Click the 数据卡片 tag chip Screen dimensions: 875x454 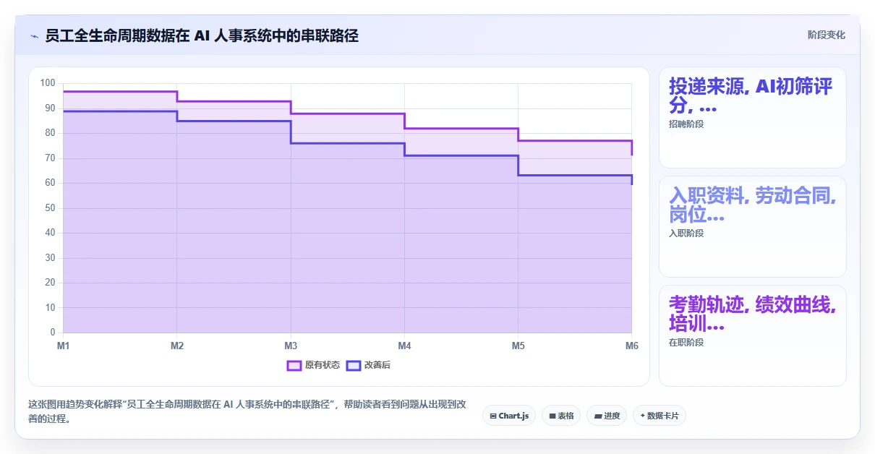[x=659, y=416]
